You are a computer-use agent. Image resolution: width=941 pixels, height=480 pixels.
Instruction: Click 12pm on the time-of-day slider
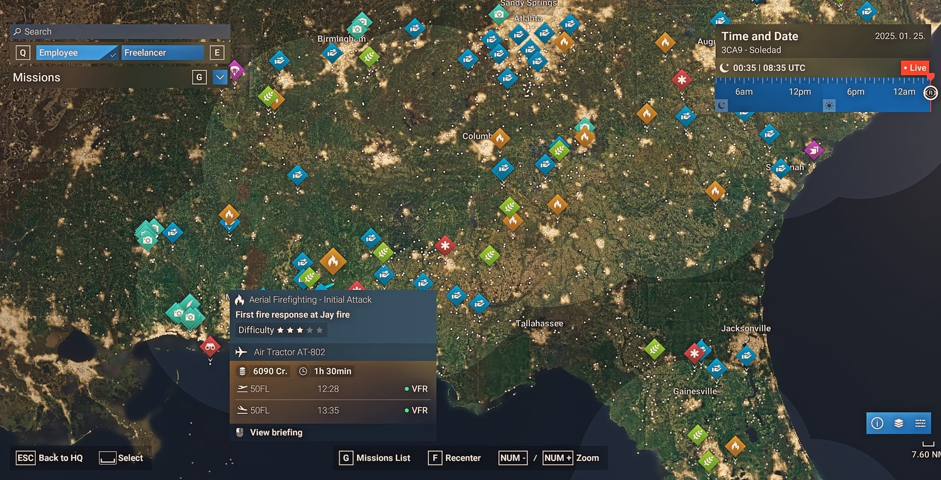click(x=799, y=92)
